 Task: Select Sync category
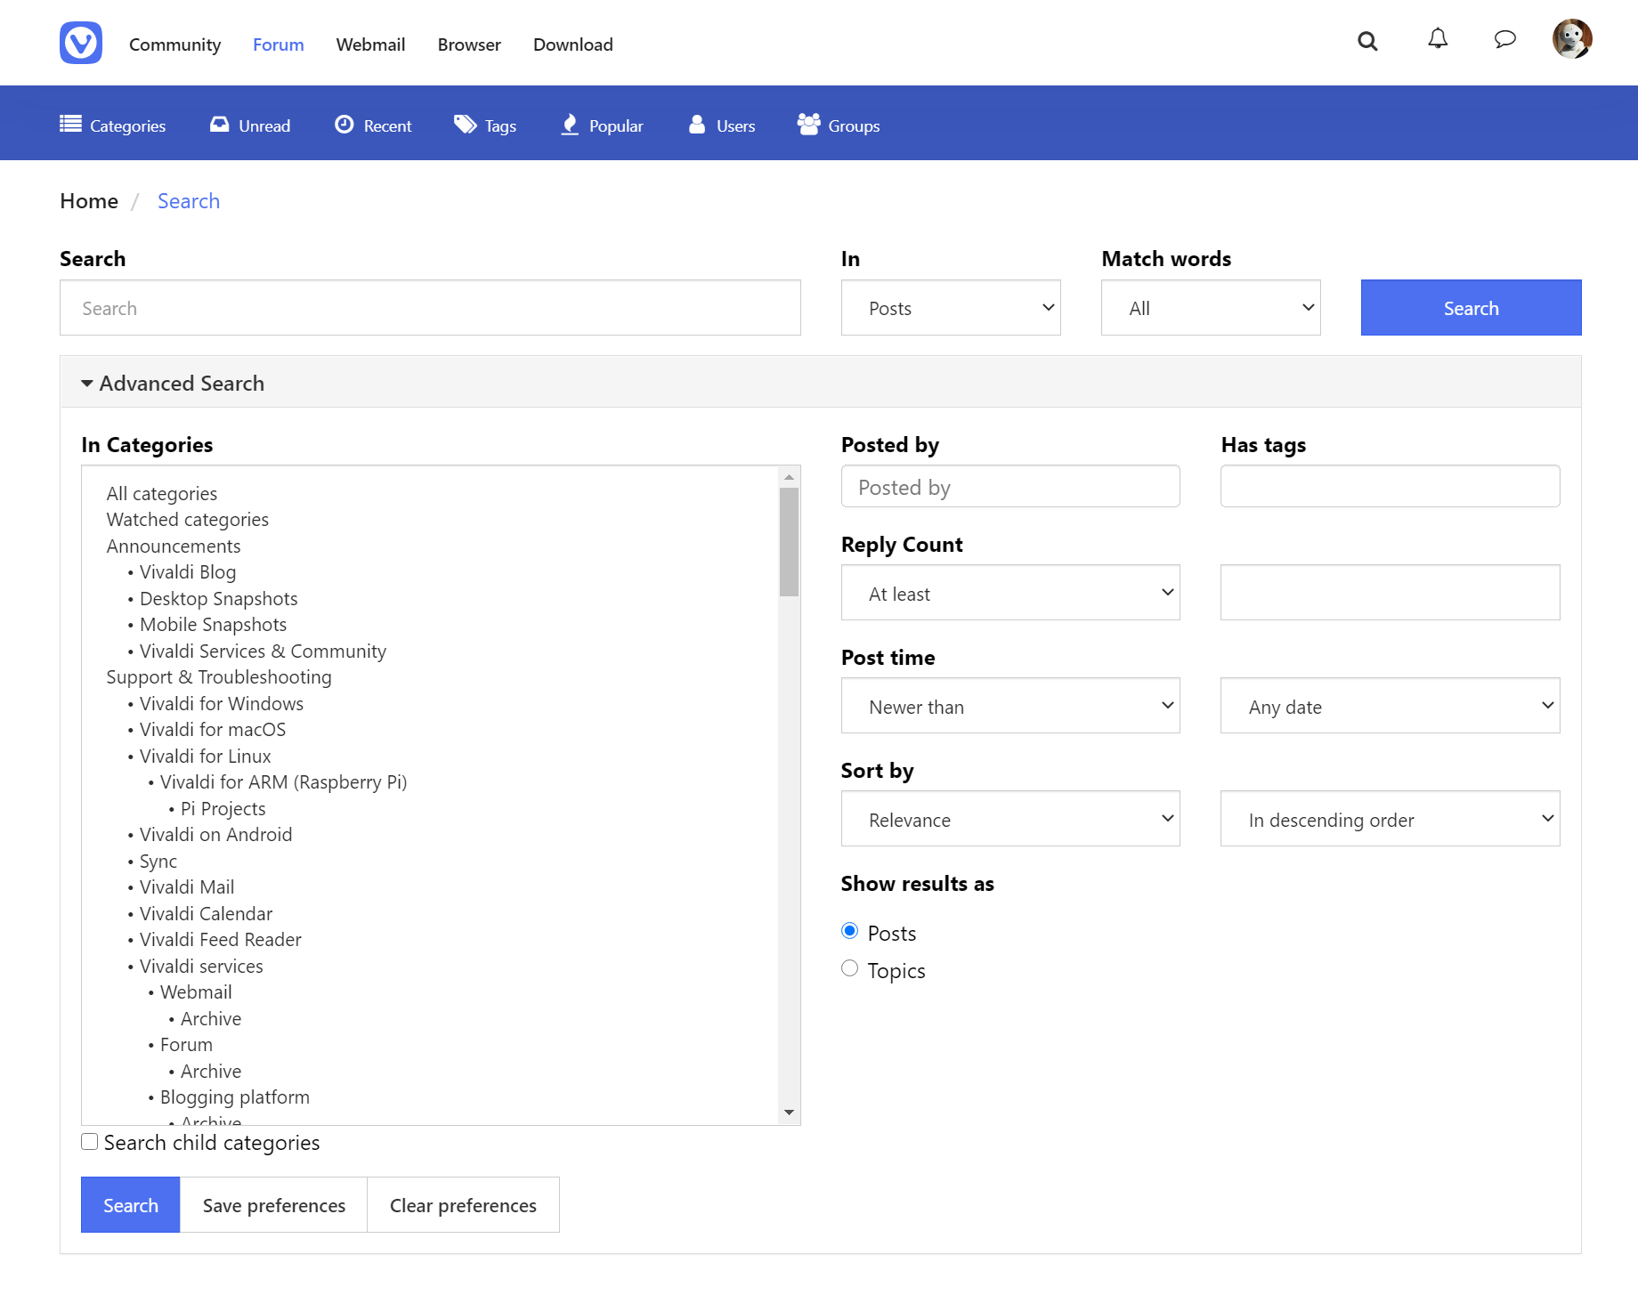tap(158, 862)
